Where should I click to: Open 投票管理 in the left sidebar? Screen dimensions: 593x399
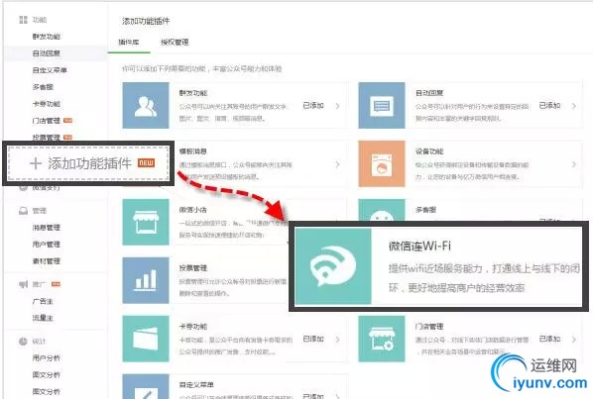point(47,137)
